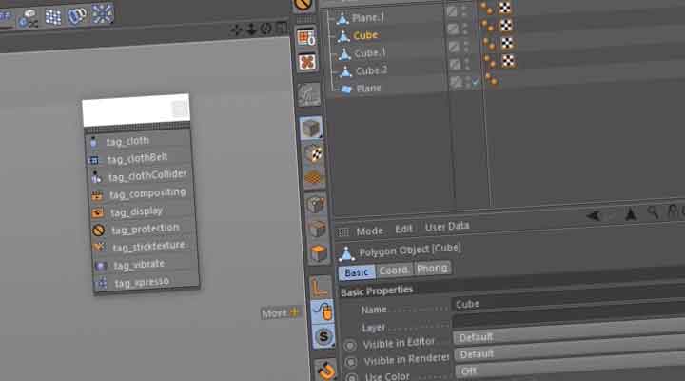Click the Attribute Manager up arrow
The image size is (685, 381).
pos(631,214)
